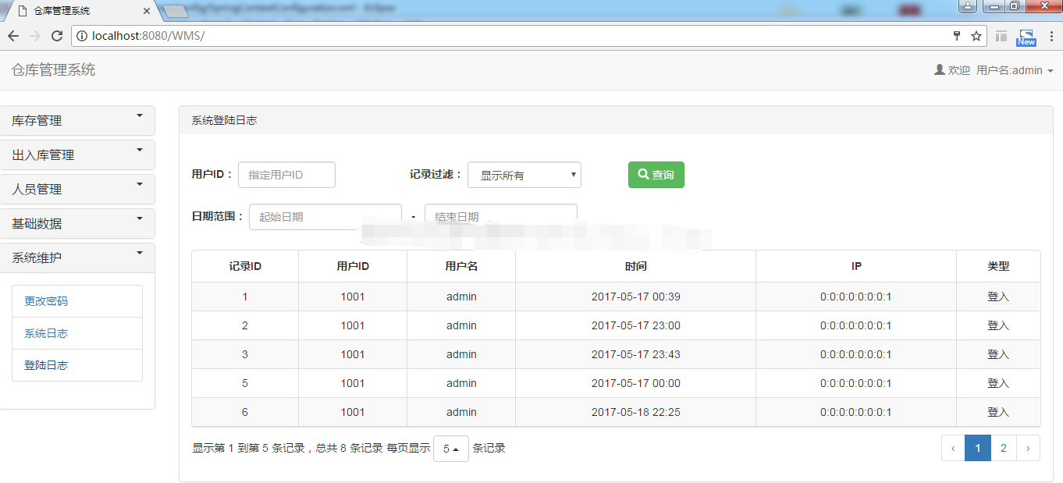Reload the page with refresh icon
The width and height of the screenshot is (1063, 483).
click(x=57, y=36)
